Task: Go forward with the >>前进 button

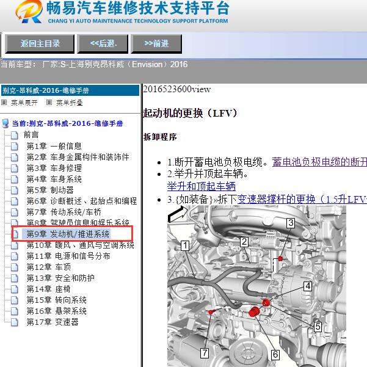Action: click(156, 44)
